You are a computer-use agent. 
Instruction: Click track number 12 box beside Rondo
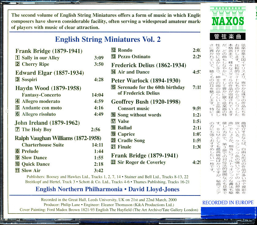113,50
